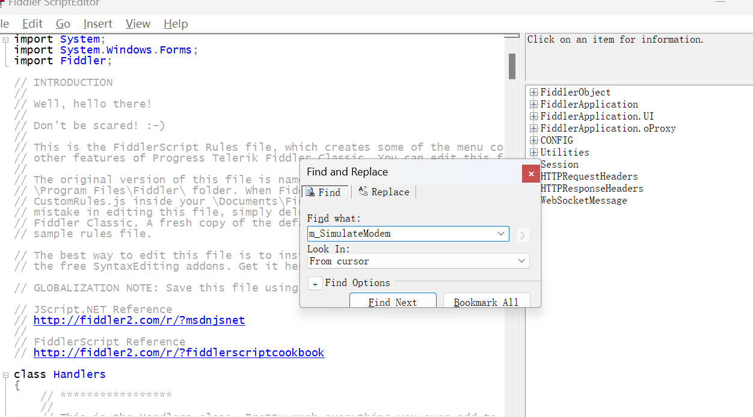
Task: Click the Find Next button
Action: [x=393, y=300]
